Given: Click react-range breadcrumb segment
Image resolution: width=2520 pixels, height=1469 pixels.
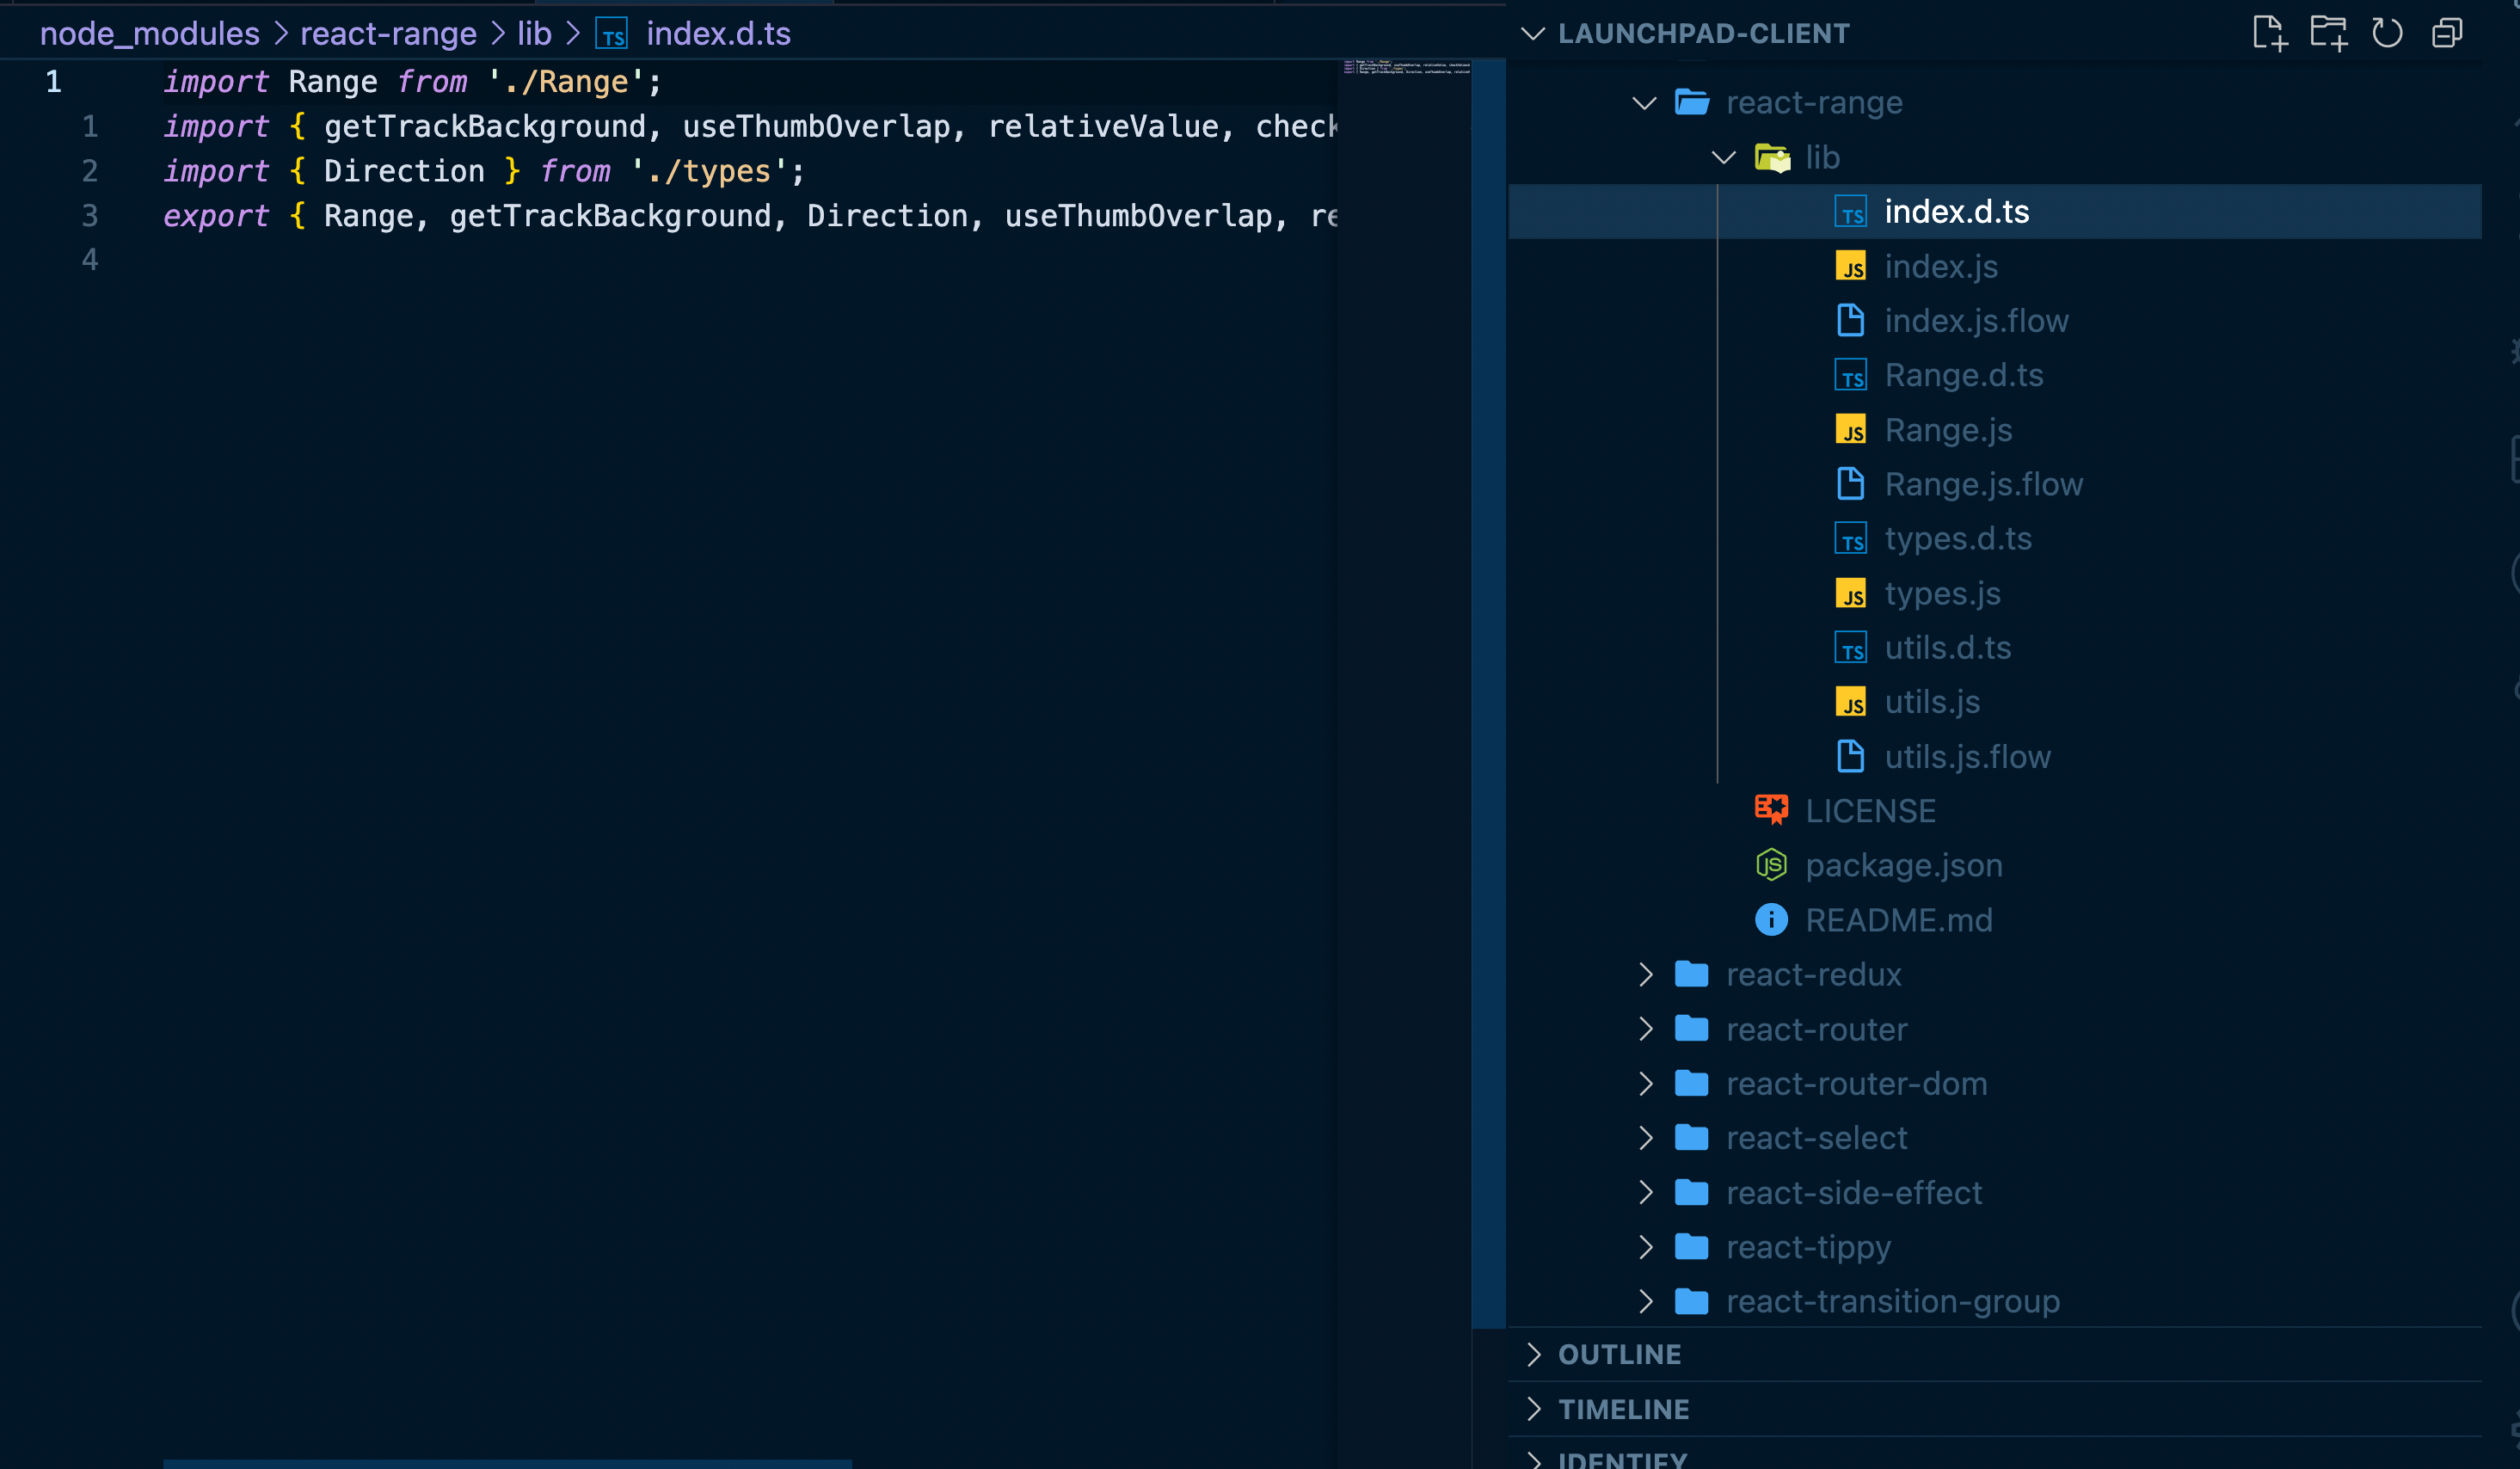Looking at the screenshot, I should (388, 34).
